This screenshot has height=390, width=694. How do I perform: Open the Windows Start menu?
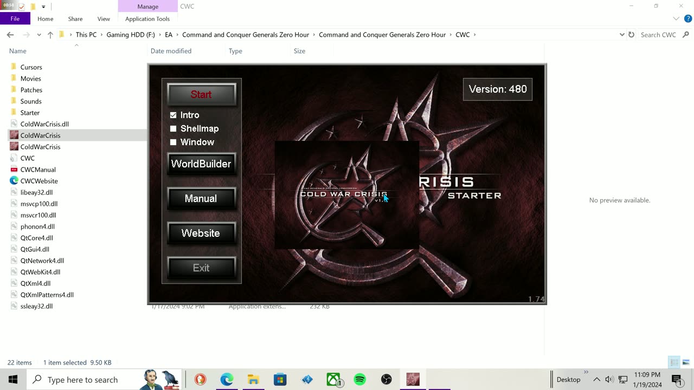coord(13,380)
